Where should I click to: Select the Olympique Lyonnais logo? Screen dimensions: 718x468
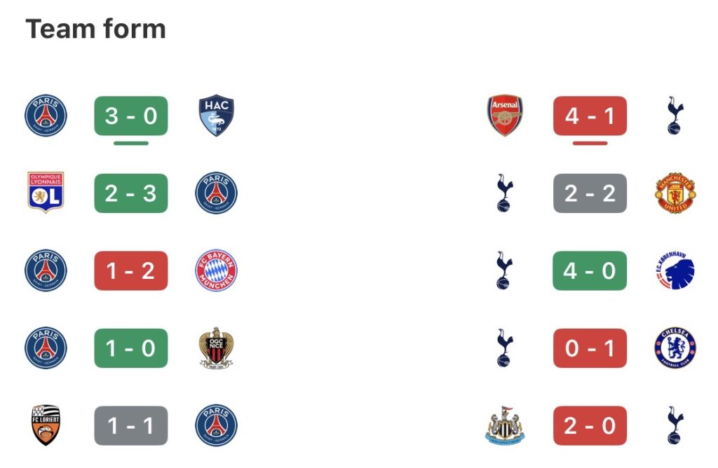46,193
